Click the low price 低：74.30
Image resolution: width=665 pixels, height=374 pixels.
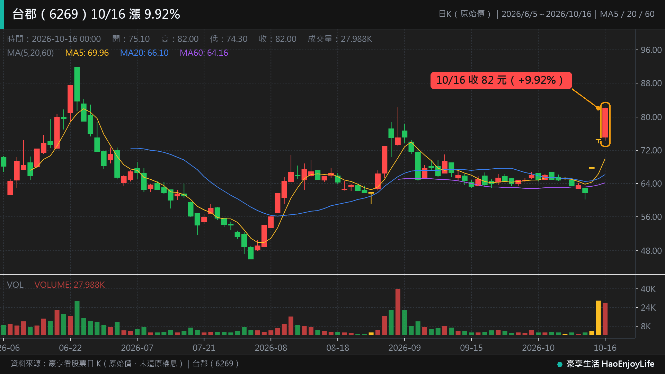click(229, 39)
